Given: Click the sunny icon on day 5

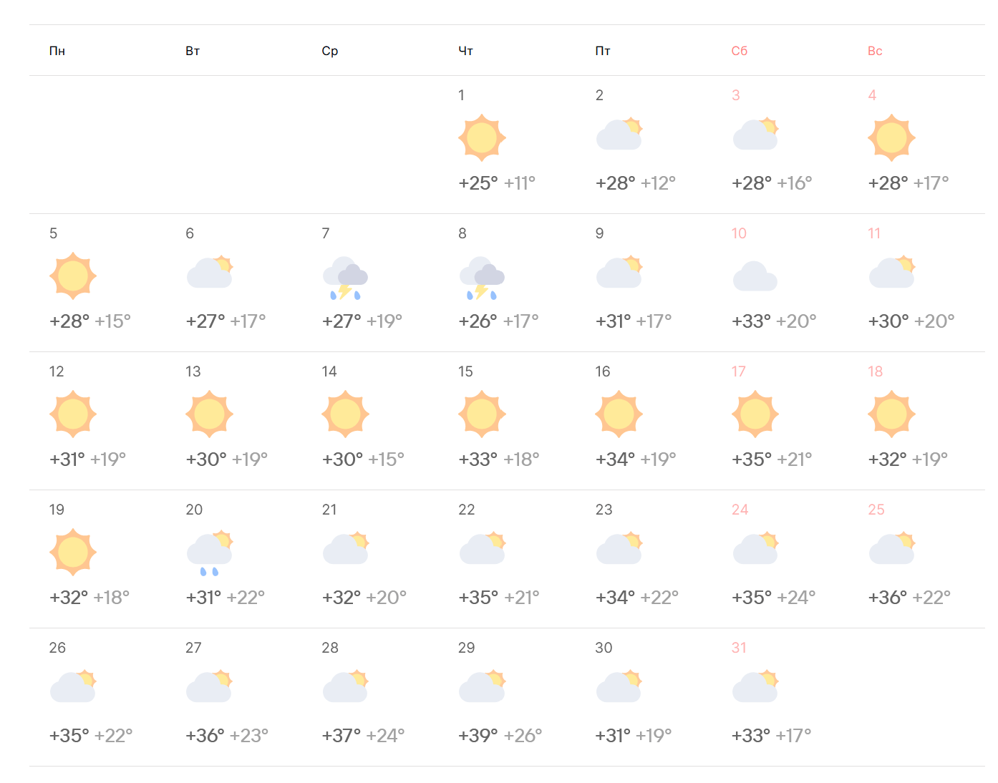Looking at the screenshot, I should point(73,276).
